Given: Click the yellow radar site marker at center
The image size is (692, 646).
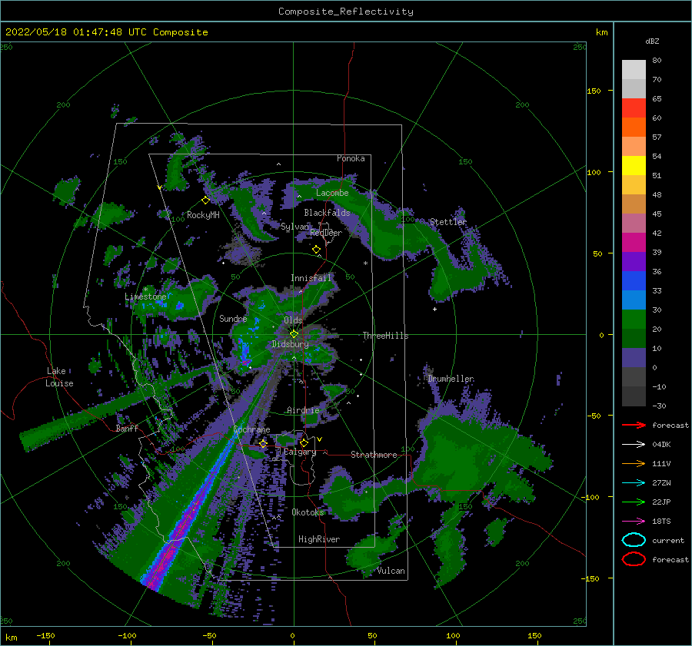Looking at the screenshot, I should tap(294, 334).
